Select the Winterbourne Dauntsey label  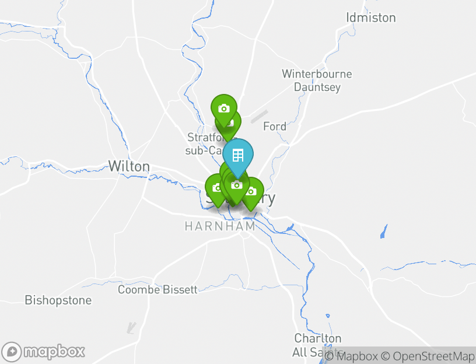click(317, 80)
